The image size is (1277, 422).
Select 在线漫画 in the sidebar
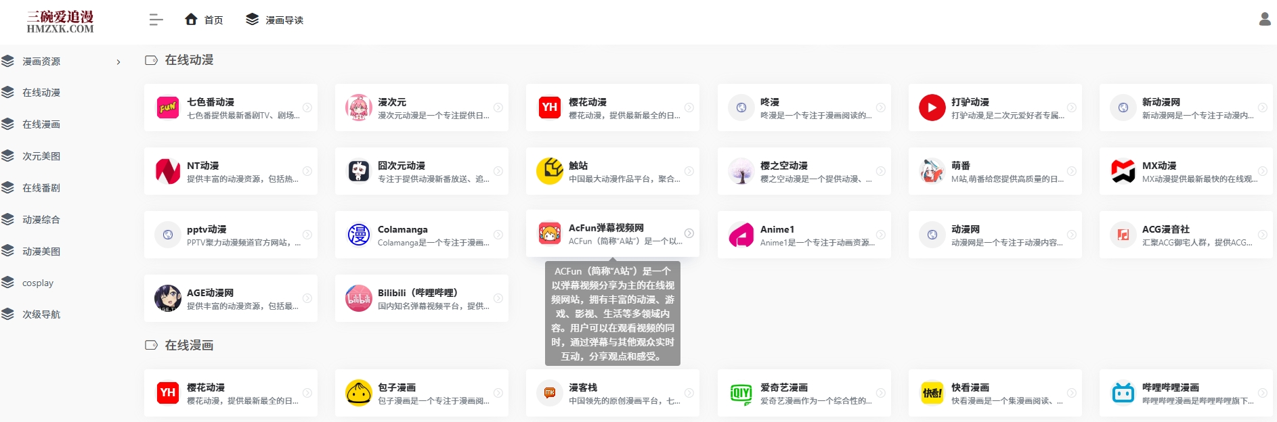click(x=41, y=124)
